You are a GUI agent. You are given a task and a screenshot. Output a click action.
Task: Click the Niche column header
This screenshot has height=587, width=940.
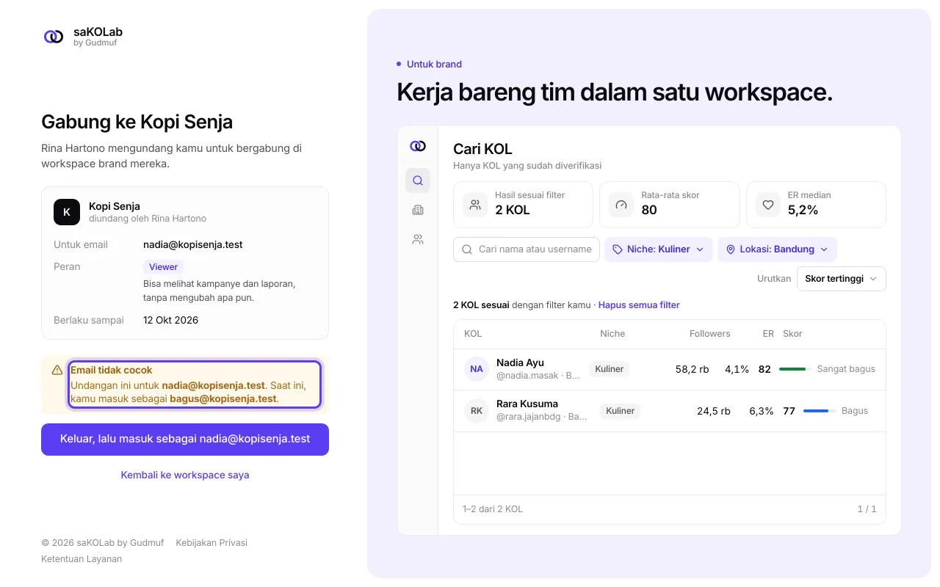[x=612, y=334]
